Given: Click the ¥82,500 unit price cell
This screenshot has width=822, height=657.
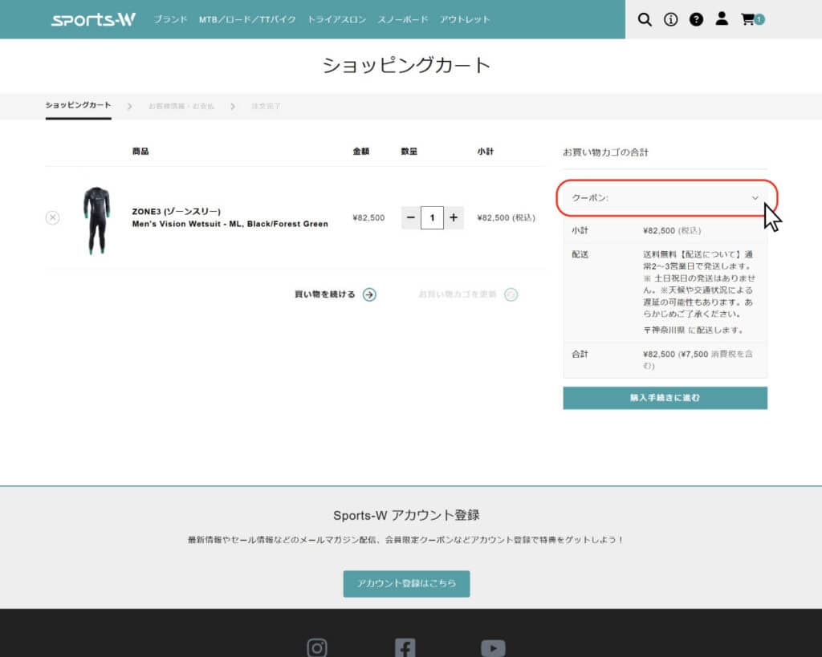Looking at the screenshot, I should tap(368, 217).
